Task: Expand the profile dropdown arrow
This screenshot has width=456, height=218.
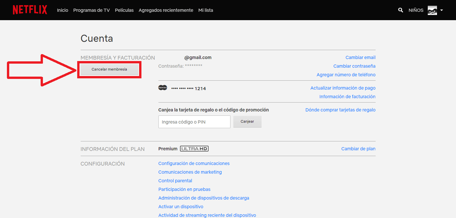Action: point(442,10)
